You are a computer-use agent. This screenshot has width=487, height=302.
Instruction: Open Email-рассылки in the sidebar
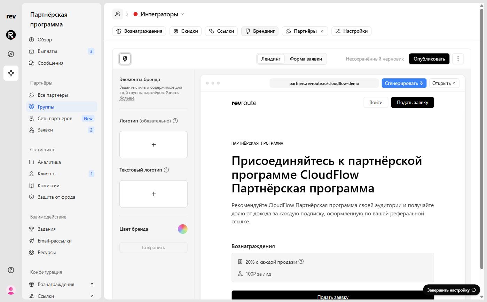pyautogui.click(x=62, y=241)
